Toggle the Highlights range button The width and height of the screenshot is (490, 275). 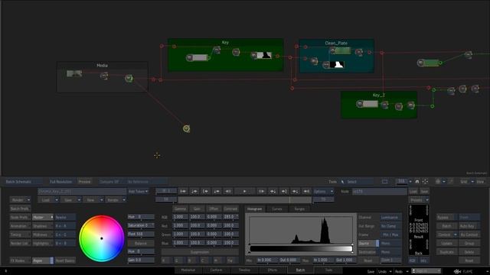click(43, 243)
